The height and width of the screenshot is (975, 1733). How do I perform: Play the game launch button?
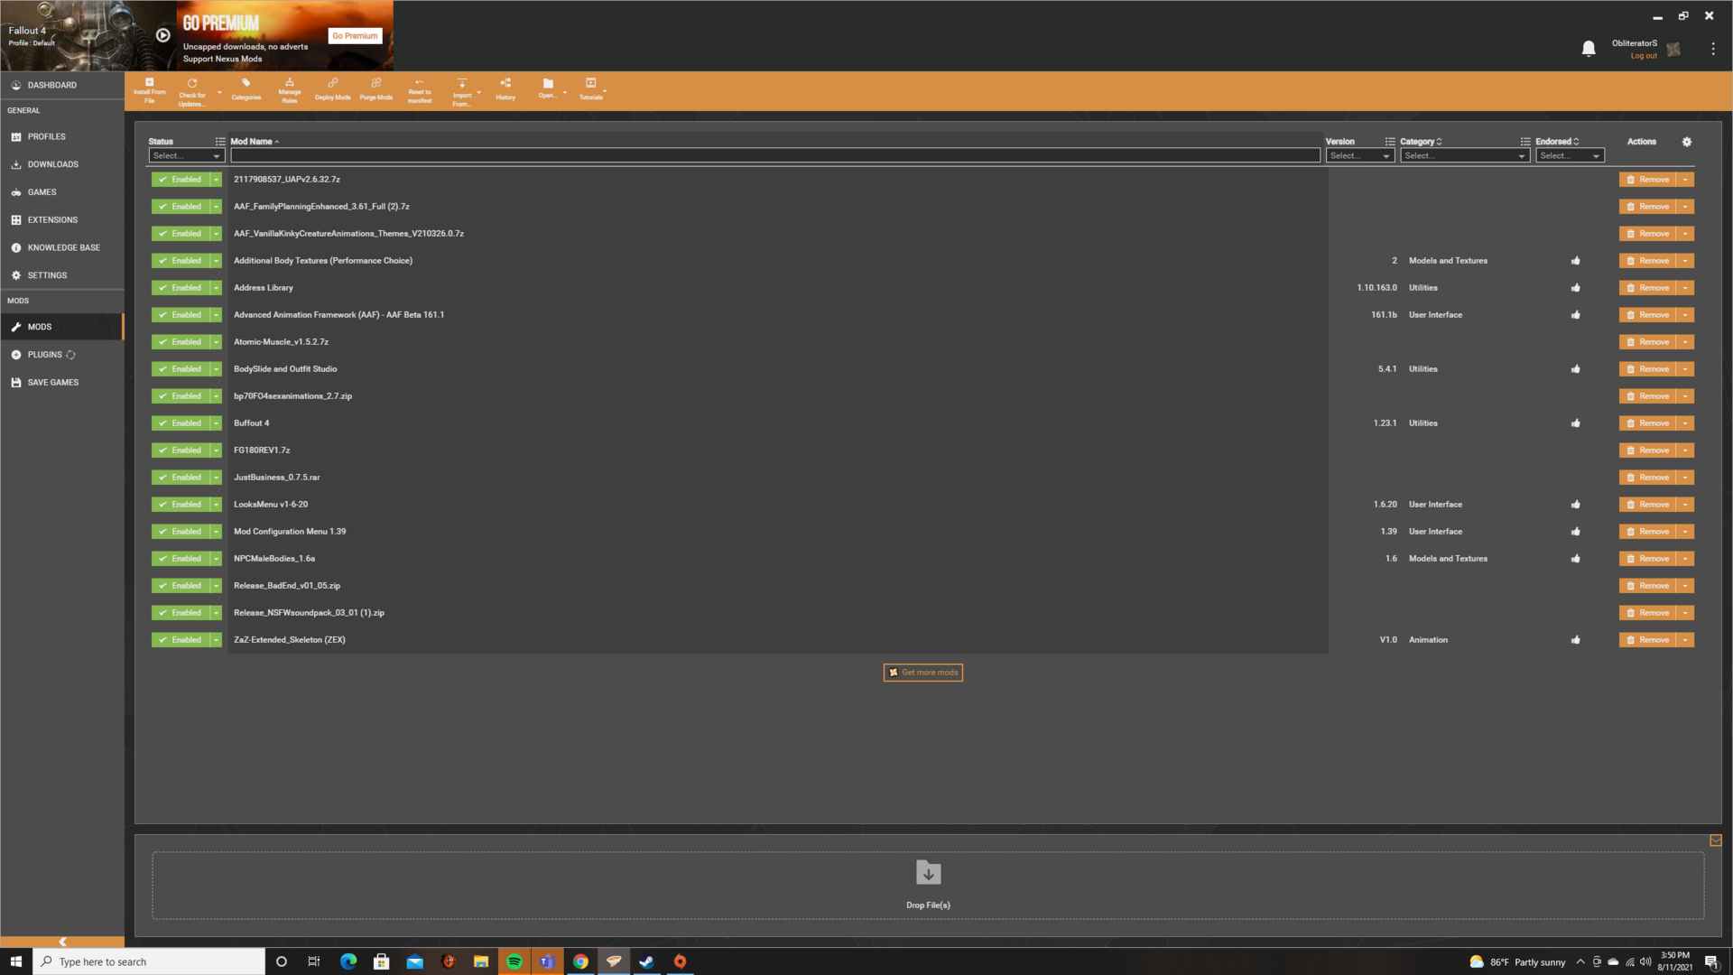coord(163,35)
